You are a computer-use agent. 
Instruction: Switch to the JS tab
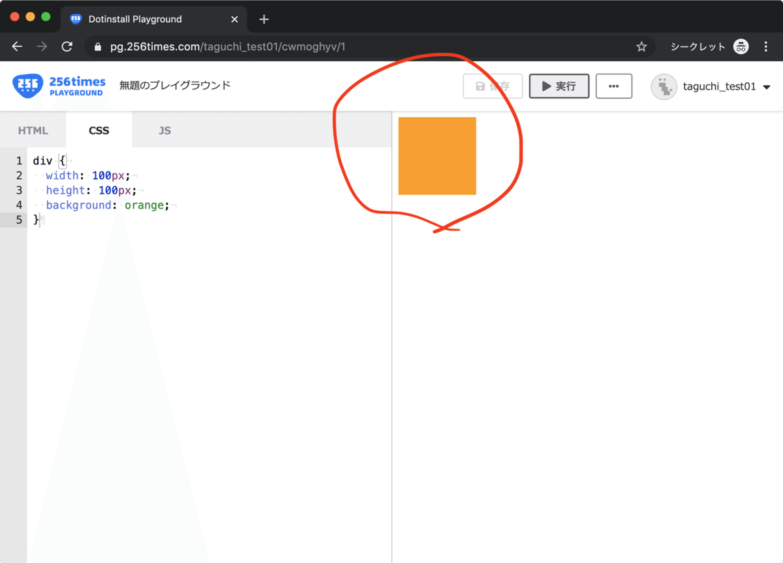164,130
